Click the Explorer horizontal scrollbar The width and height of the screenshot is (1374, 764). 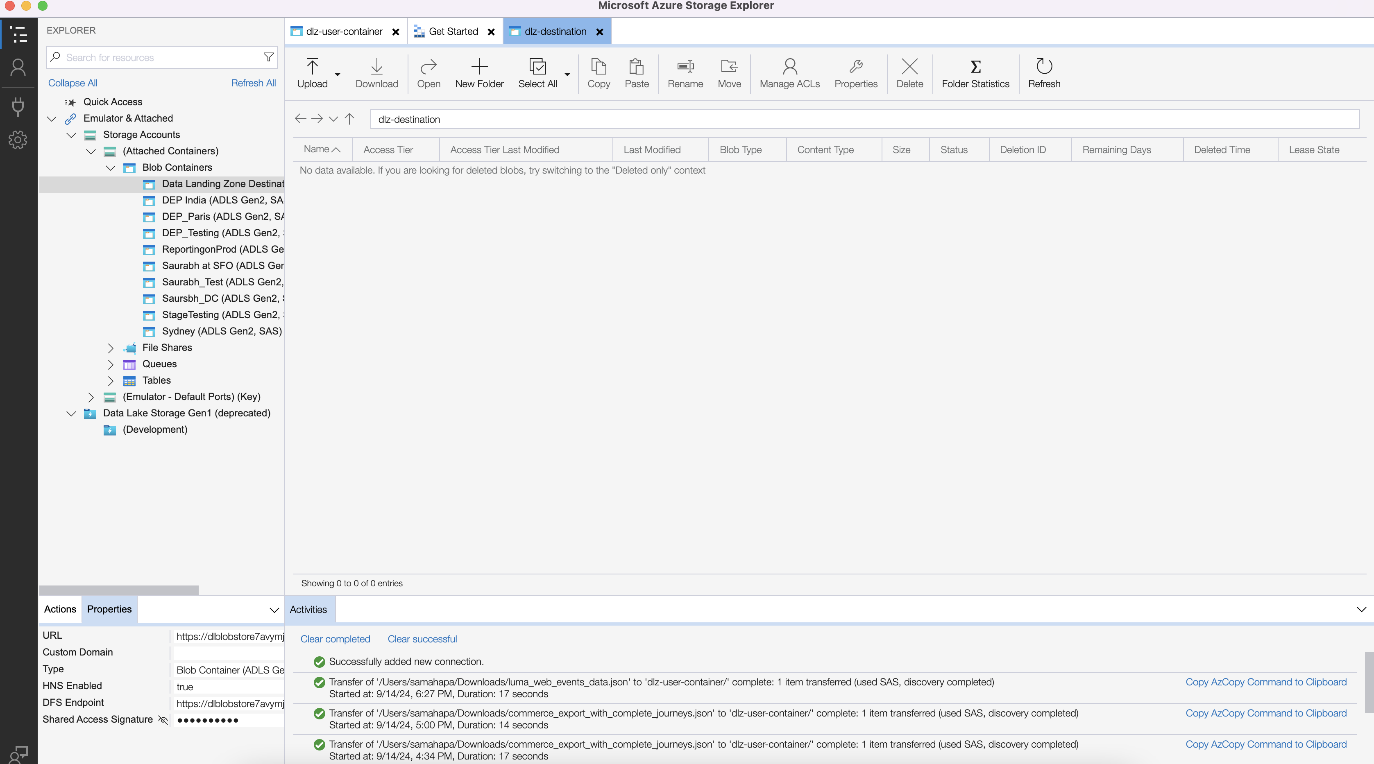[118, 590]
